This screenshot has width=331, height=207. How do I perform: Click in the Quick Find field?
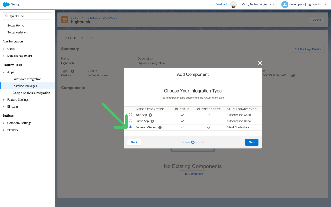[27, 16]
